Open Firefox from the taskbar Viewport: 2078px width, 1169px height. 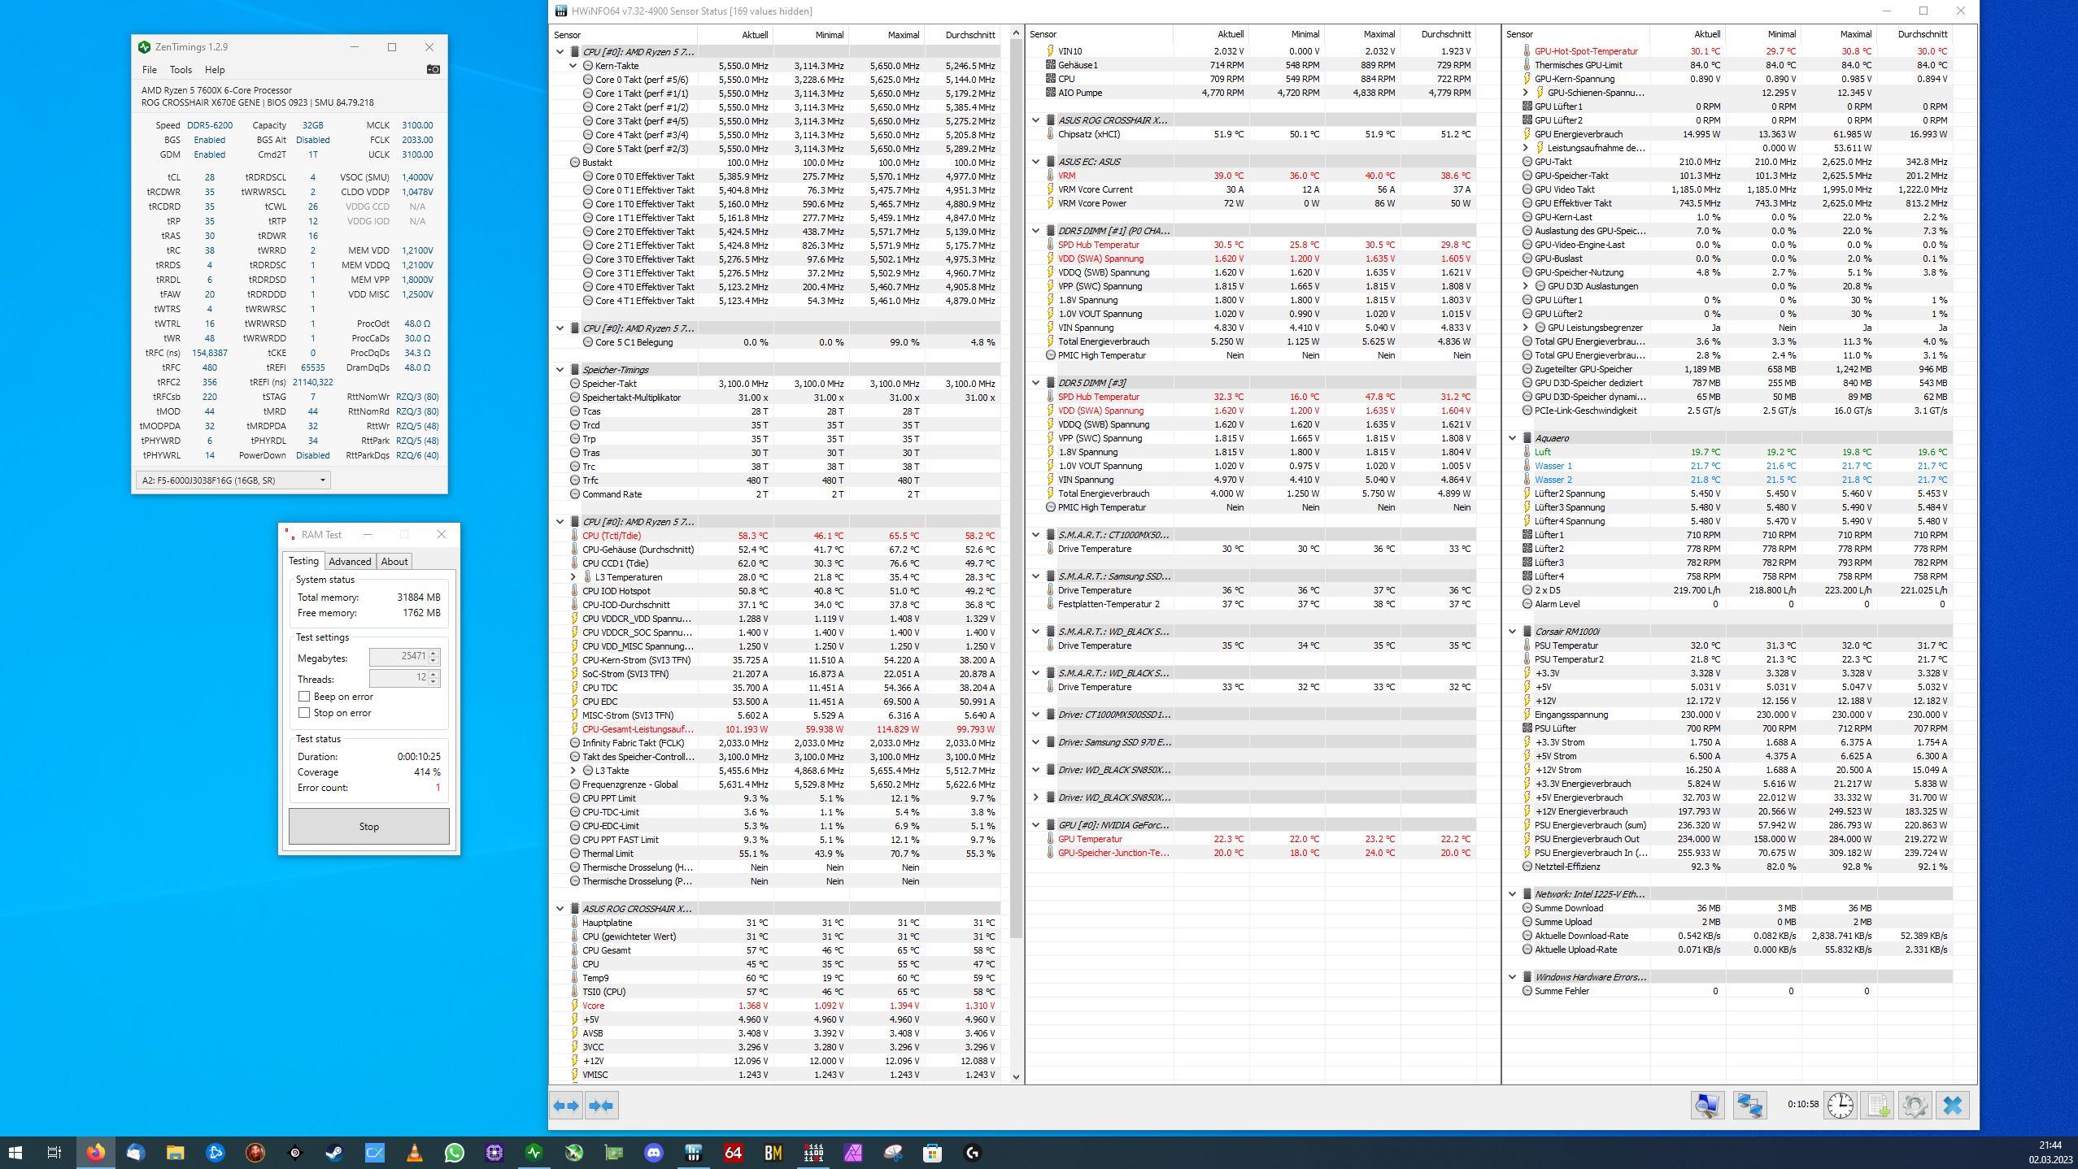pos(95,1153)
